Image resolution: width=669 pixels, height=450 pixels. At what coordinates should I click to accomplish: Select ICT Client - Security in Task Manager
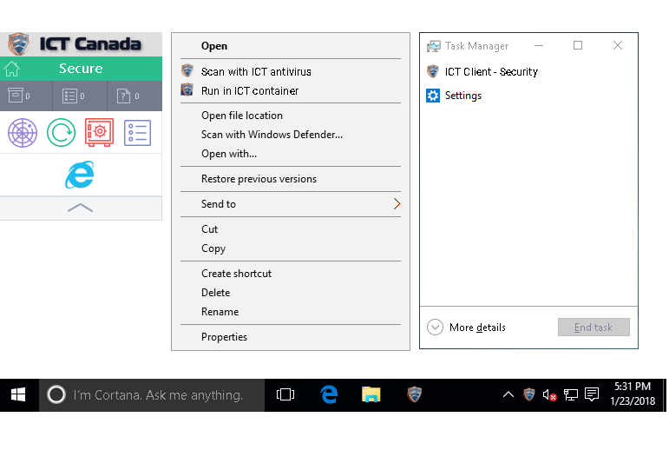(491, 72)
